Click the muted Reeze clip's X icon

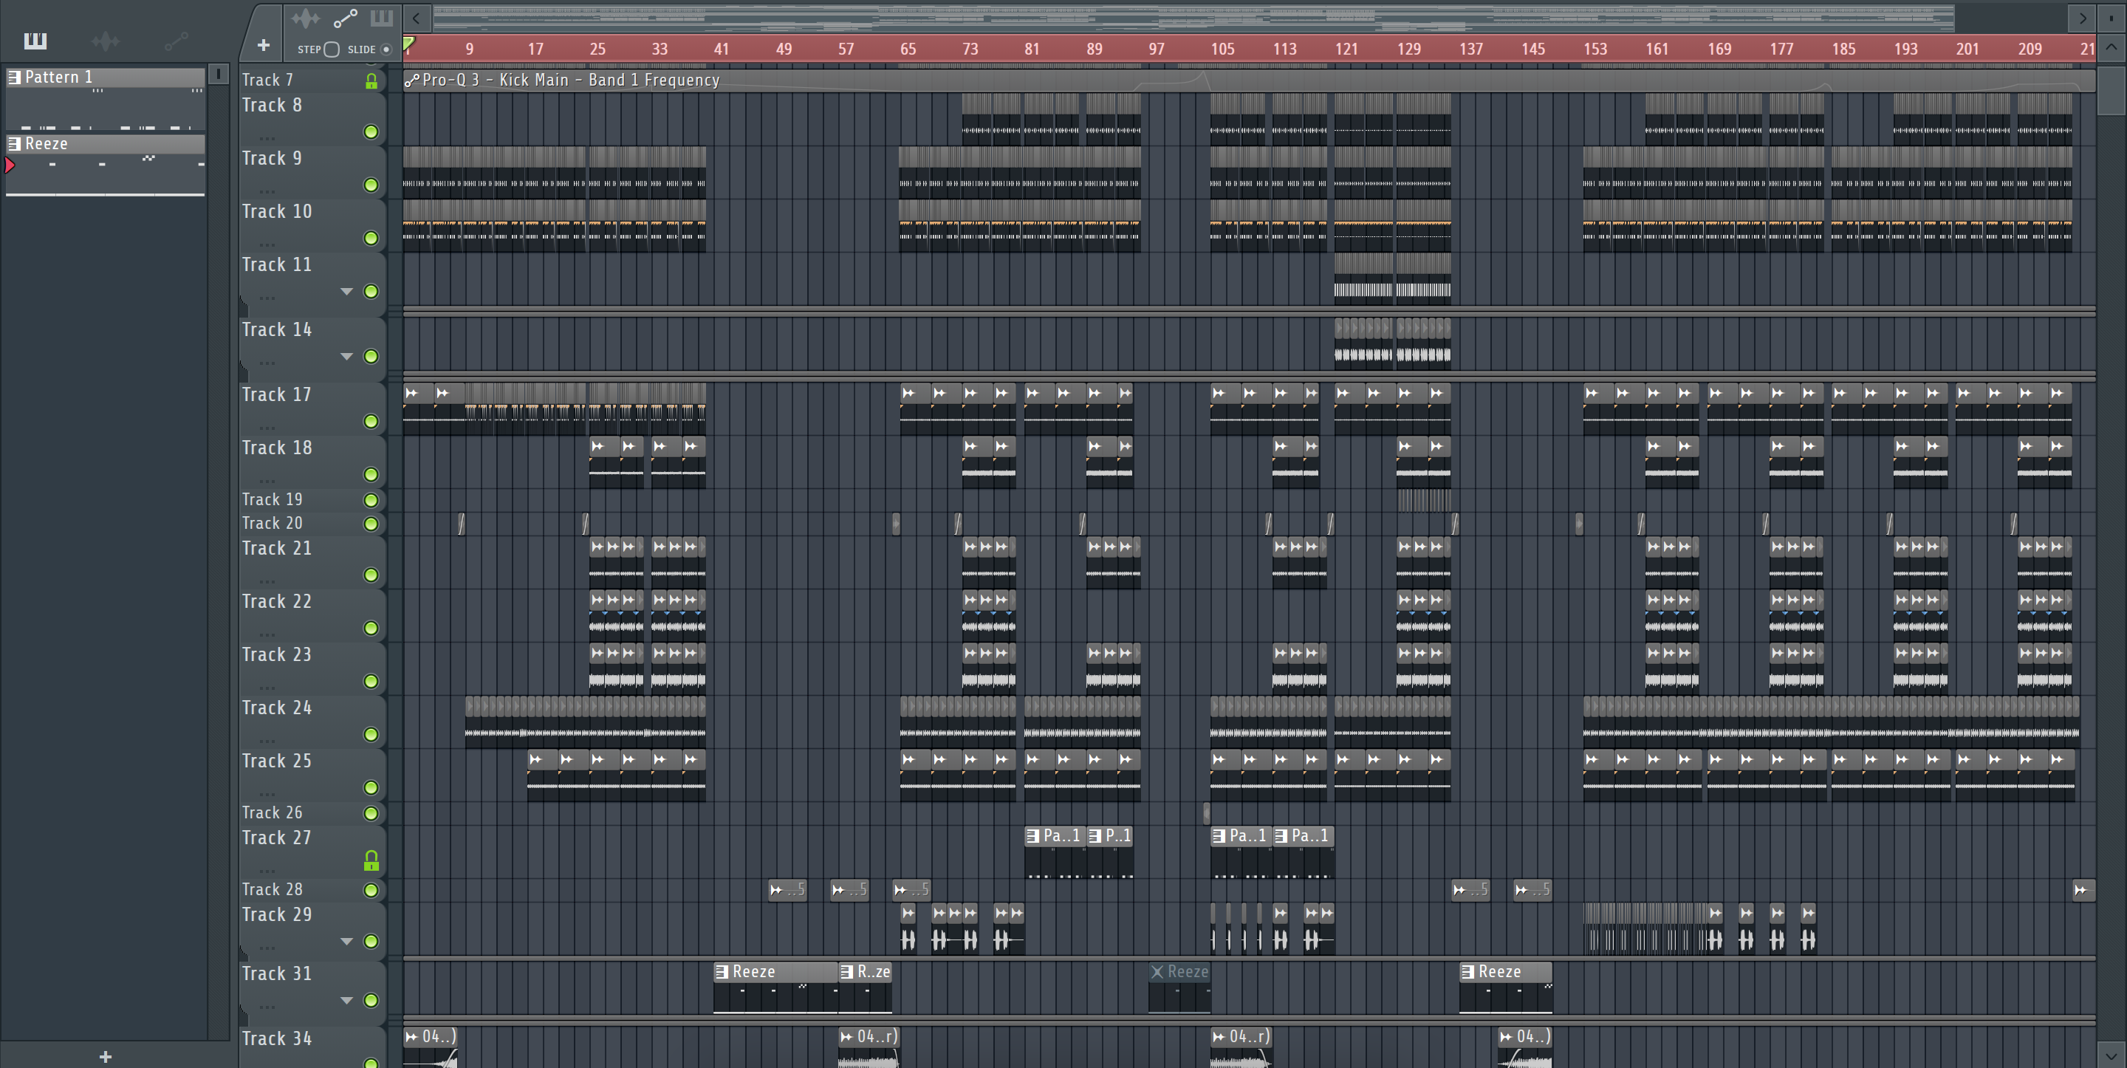(x=1157, y=971)
